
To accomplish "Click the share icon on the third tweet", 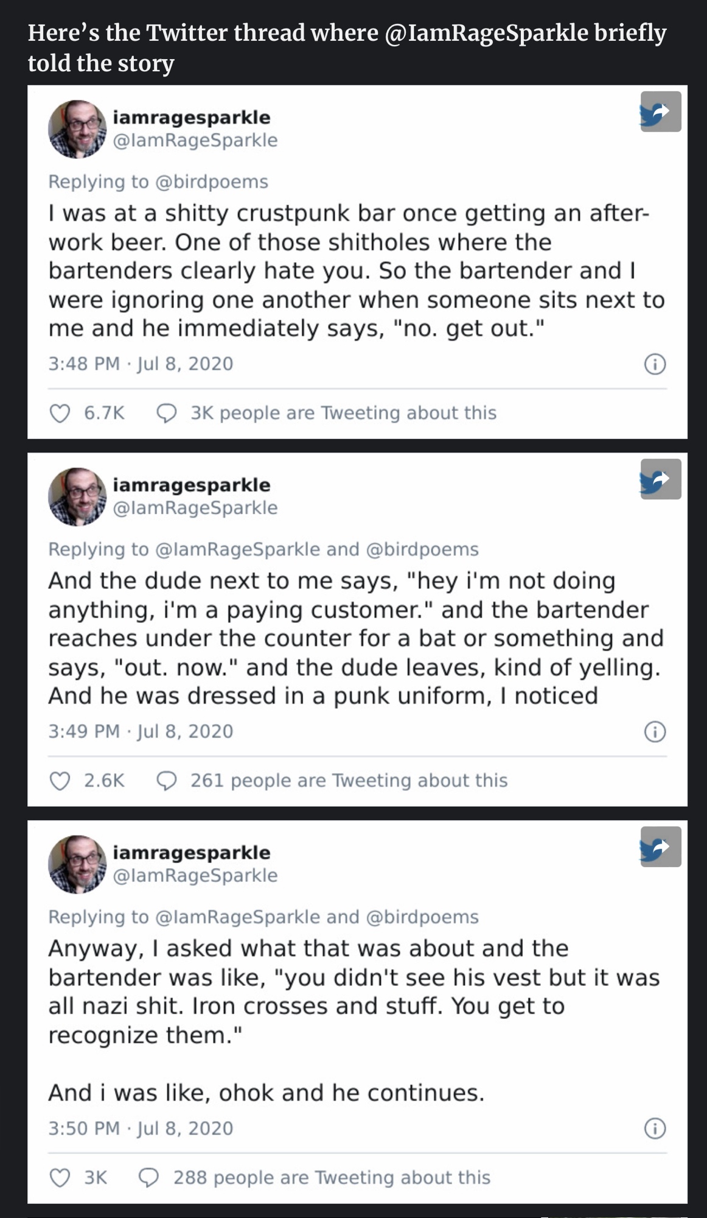I will tap(660, 847).
